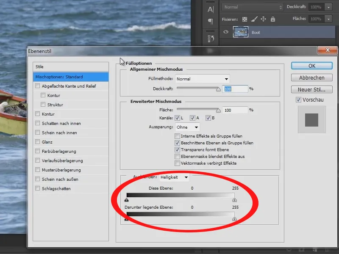
Task: Enable Vektormaske verbirgt Effekte
Action: point(177,163)
